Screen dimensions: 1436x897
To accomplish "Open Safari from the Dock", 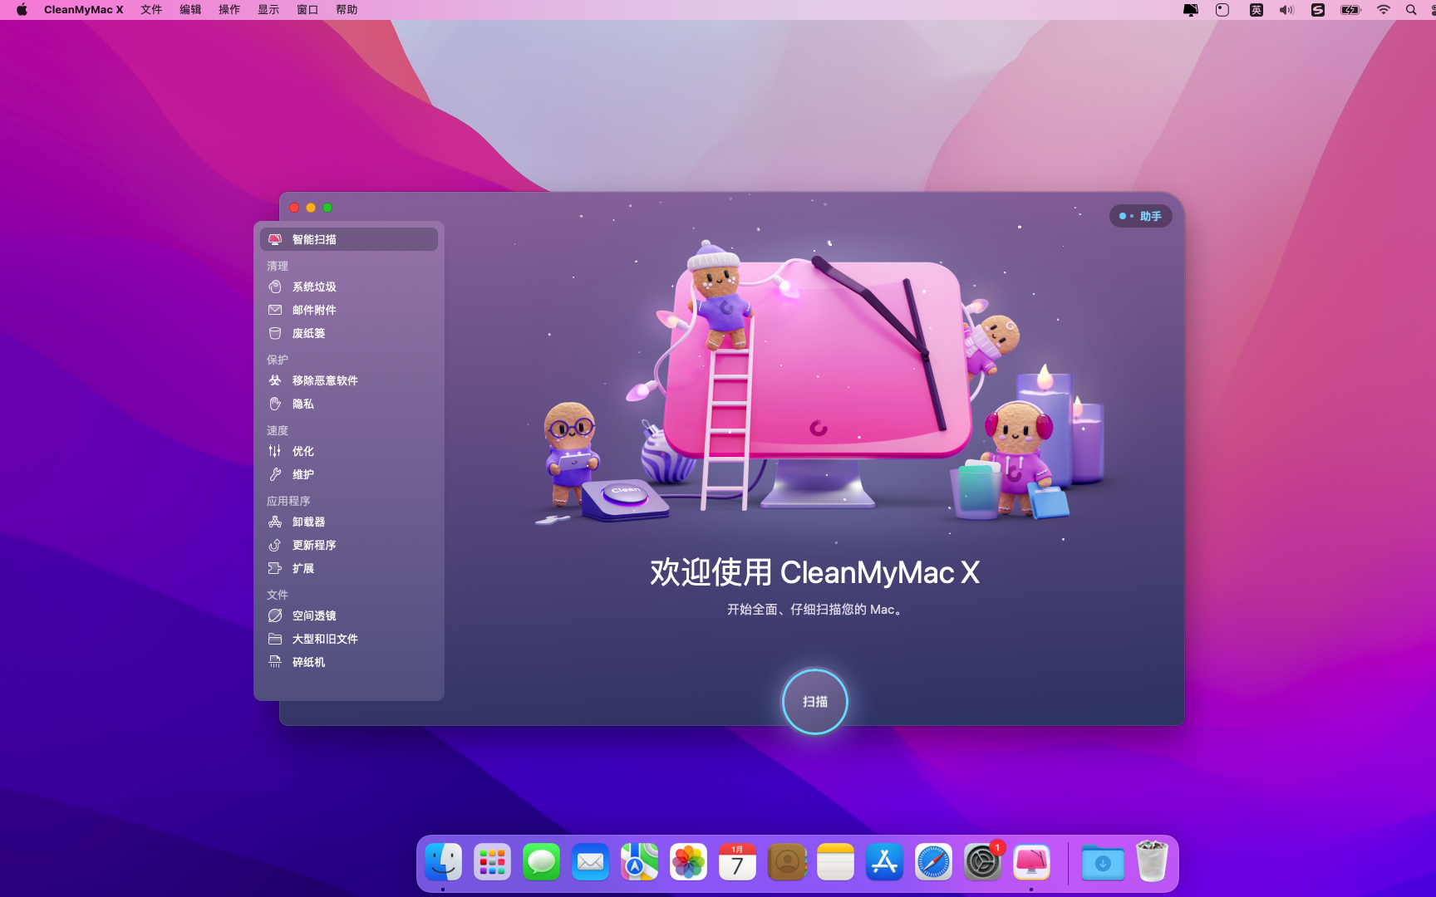I will [x=933, y=862].
